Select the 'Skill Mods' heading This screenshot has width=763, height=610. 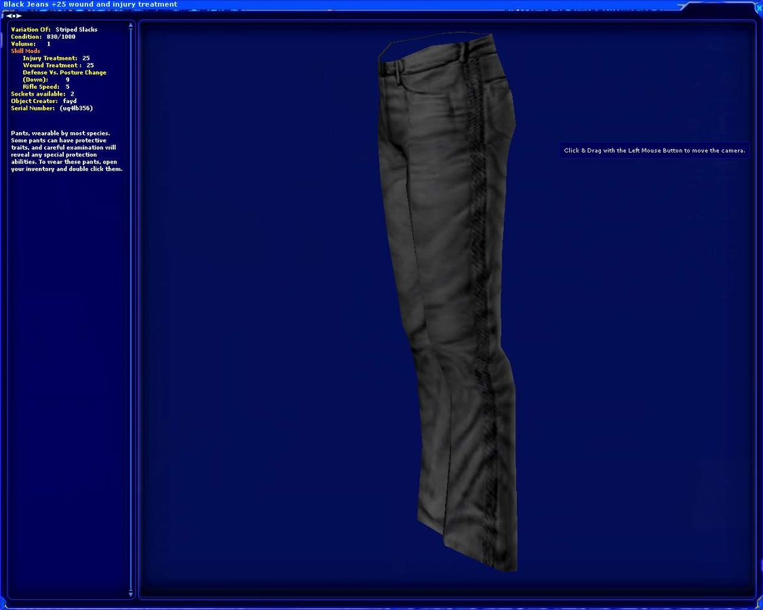coord(25,51)
